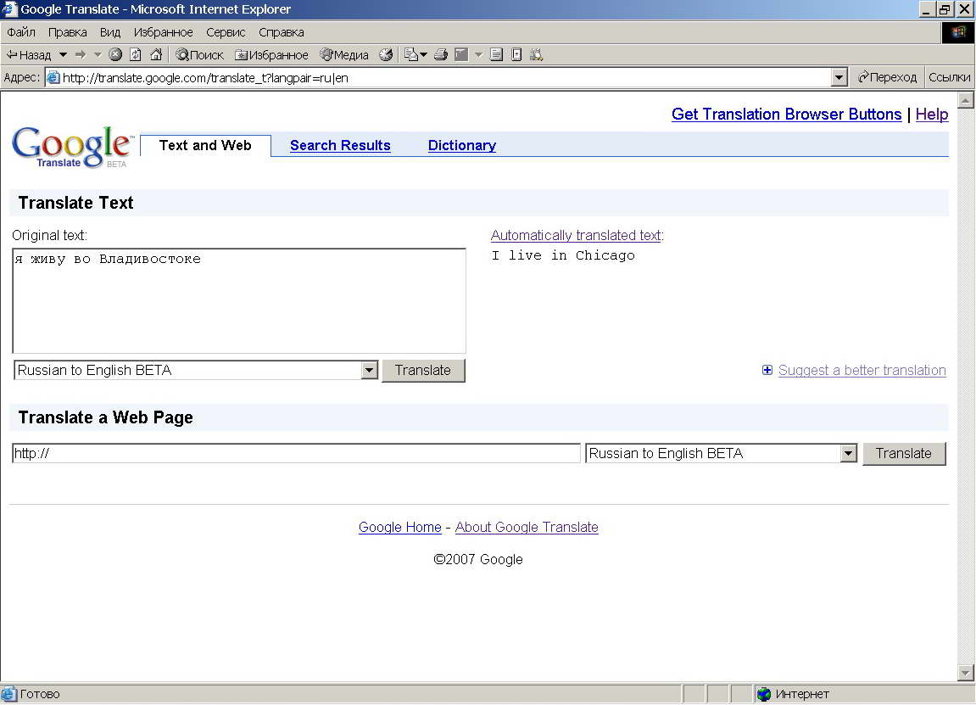Click the scrollbar down arrow
The width and height of the screenshot is (976, 705).
click(x=966, y=673)
